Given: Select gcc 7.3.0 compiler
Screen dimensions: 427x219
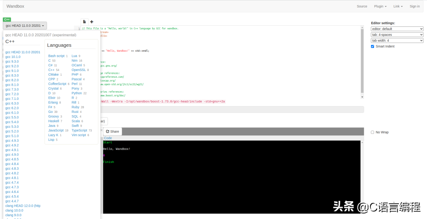Looking at the screenshot, I should click(12, 90).
